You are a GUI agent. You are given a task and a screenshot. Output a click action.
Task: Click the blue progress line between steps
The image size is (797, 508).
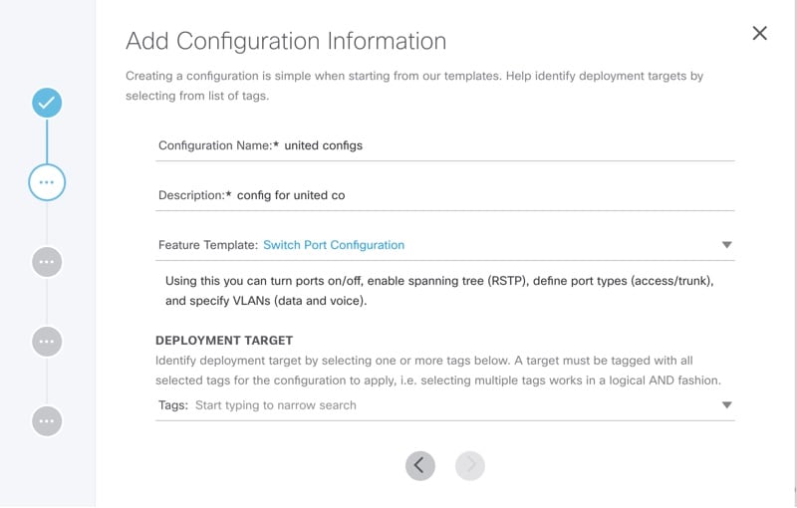click(47, 140)
